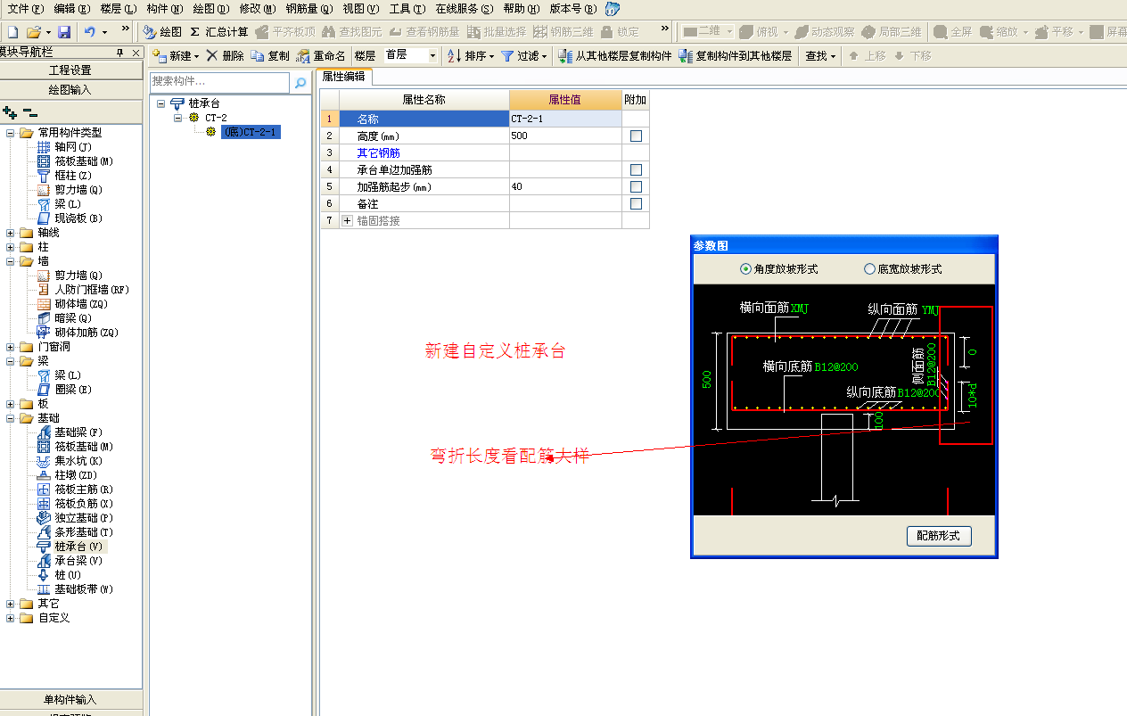
Task: Collapse the 桩承台 root node
Action: click(161, 103)
